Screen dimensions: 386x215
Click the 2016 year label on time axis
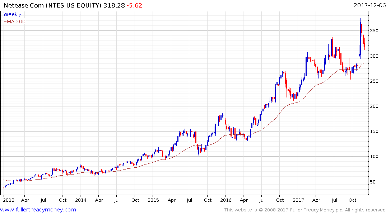226,200
